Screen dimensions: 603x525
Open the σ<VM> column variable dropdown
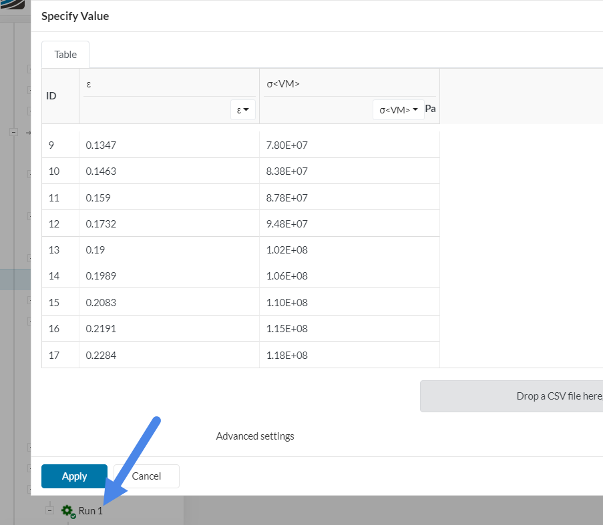398,110
